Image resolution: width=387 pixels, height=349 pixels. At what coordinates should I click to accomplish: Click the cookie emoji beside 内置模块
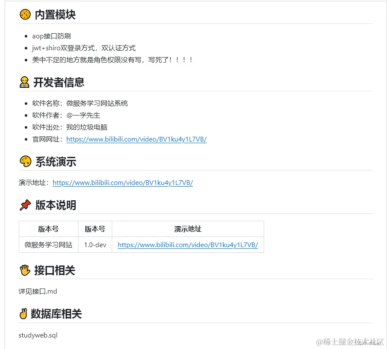[25, 14]
